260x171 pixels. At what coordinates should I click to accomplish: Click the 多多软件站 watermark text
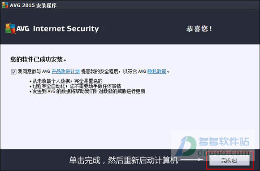224,141
